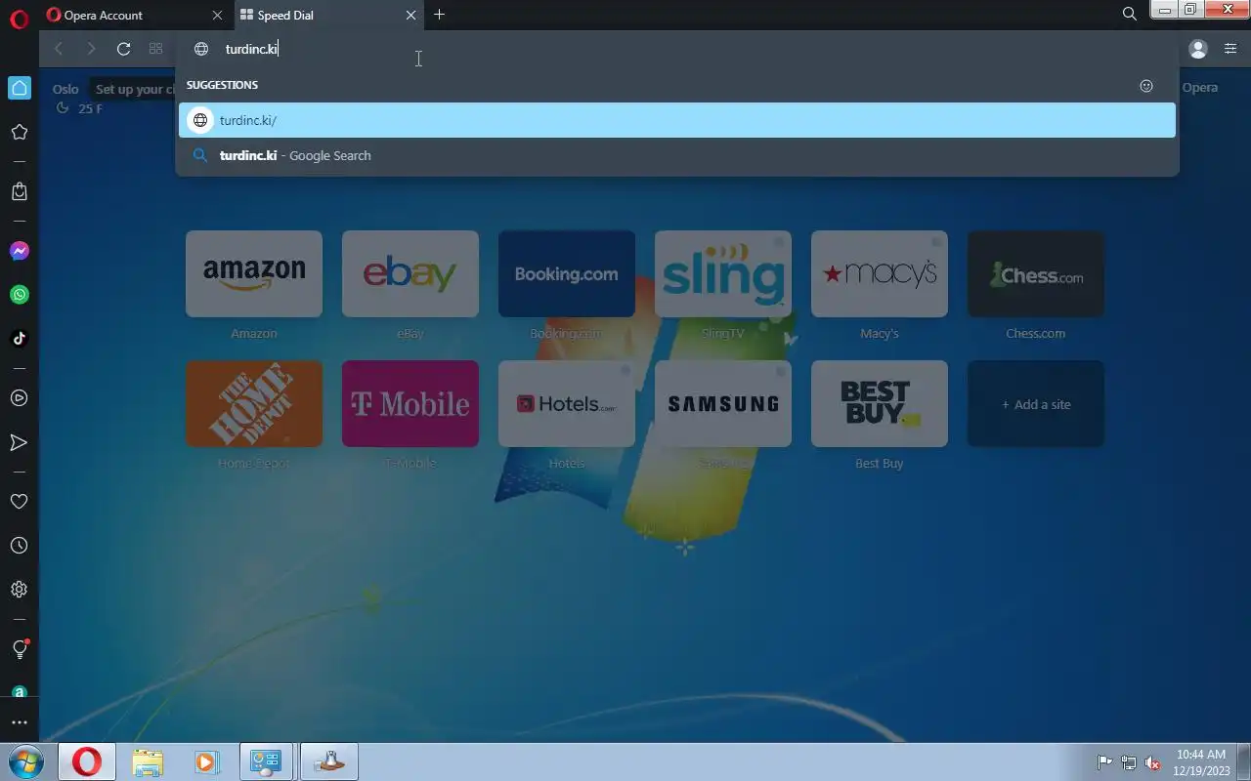
Task: Go forward using the forward arrow
Action: [x=91, y=49]
